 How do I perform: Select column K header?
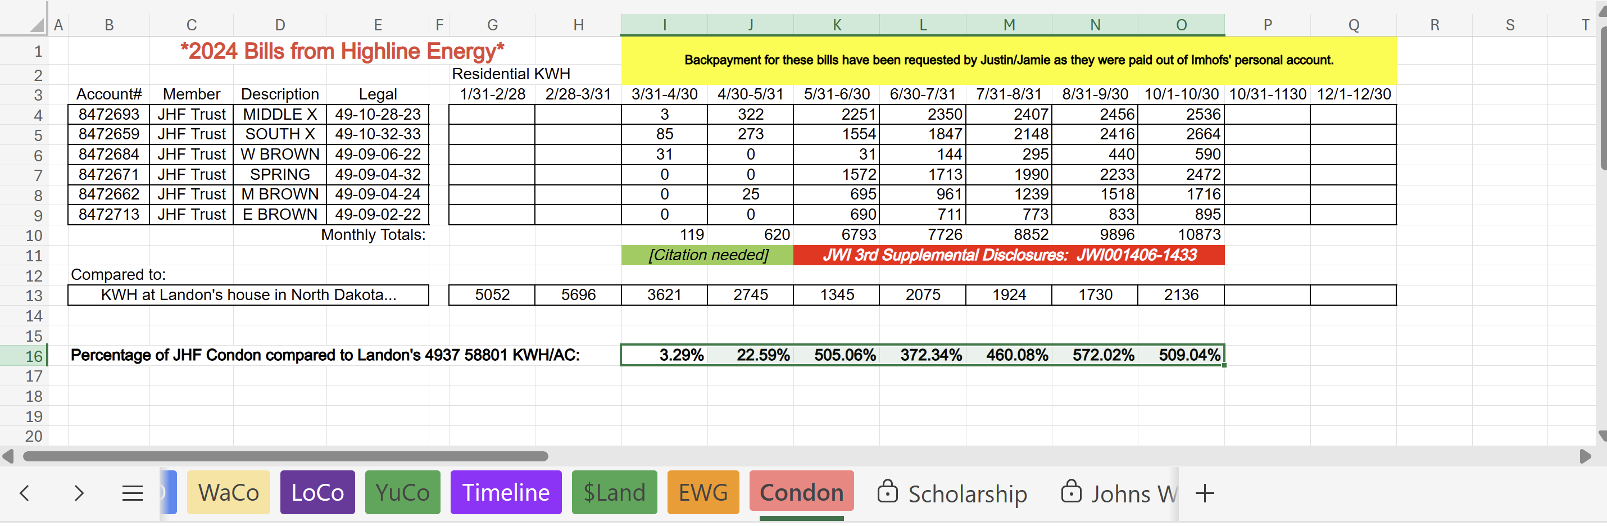[x=837, y=25]
